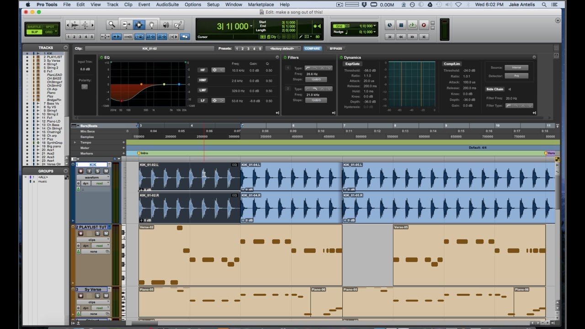Click Go to End button
This screenshot has width=585, height=329.
coord(424,37)
